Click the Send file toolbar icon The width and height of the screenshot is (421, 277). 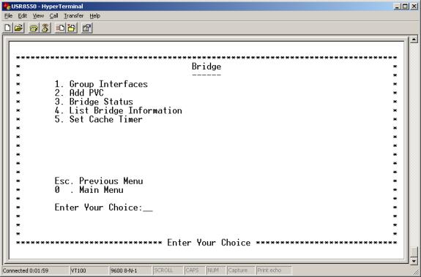[x=60, y=28]
